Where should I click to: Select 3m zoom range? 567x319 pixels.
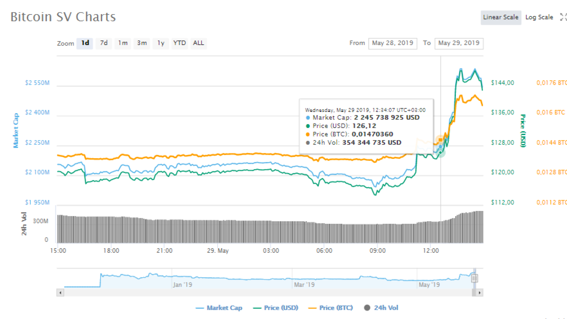coord(142,43)
